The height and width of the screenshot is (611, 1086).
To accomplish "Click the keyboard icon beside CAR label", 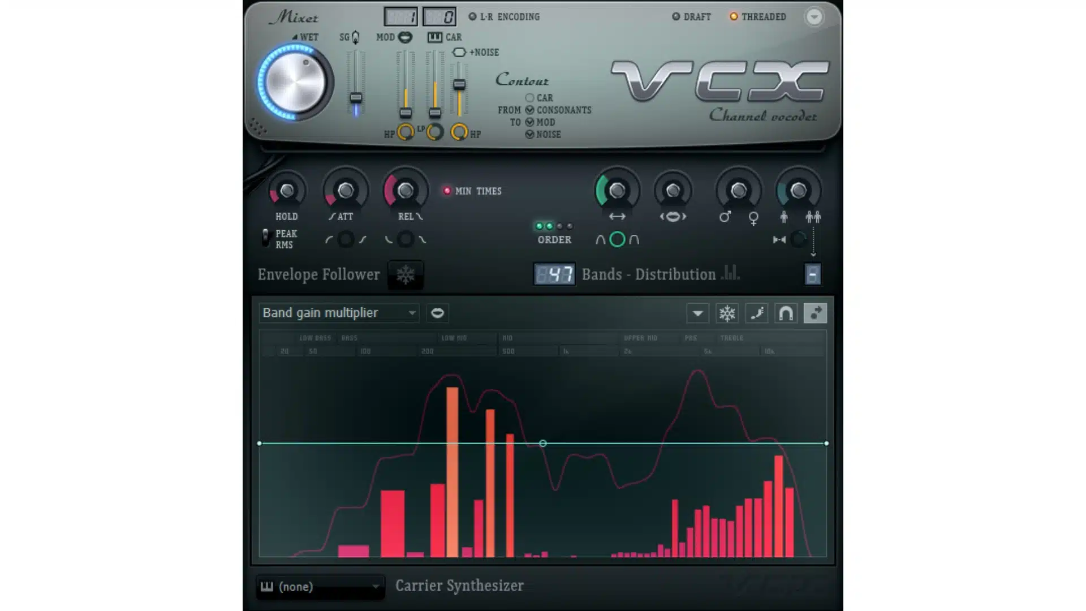I will 434,37.
